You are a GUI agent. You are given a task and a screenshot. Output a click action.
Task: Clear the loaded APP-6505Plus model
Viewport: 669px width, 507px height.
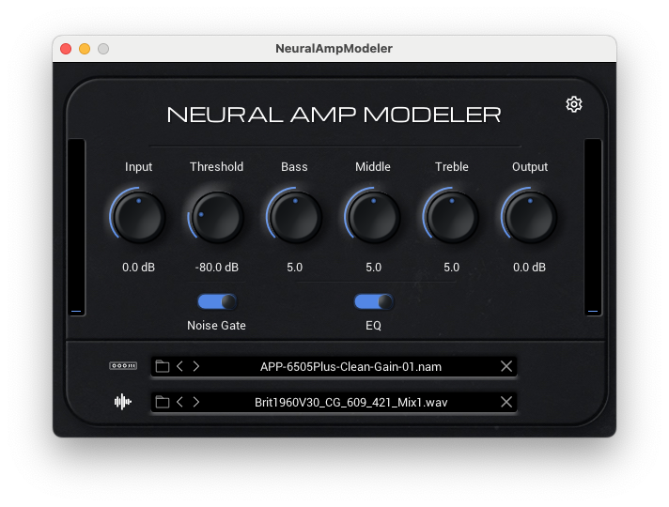tap(506, 366)
